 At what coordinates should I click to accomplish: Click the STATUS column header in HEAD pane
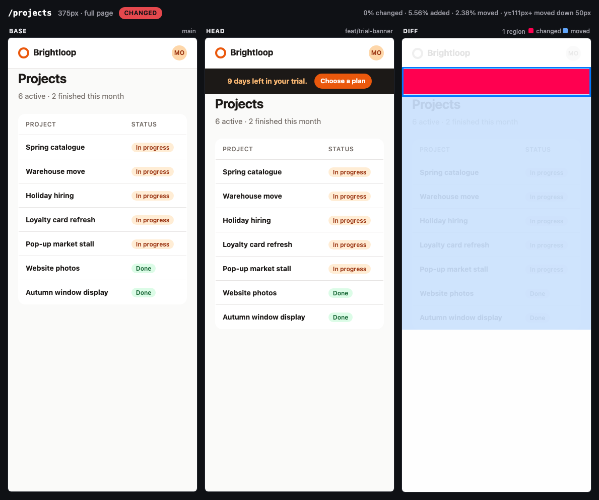coord(341,149)
